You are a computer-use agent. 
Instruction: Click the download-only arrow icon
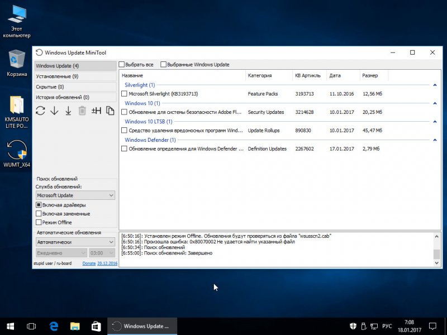click(54, 111)
